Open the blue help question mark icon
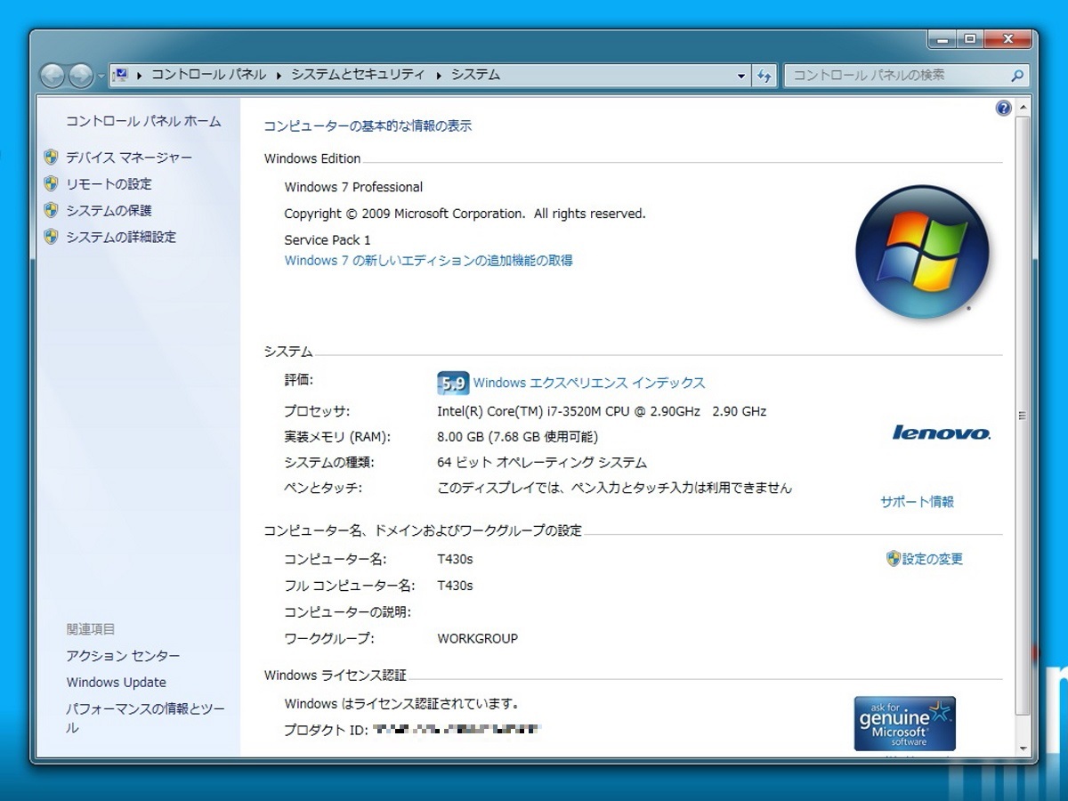Screen dimensions: 1068x801 (1004, 109)
